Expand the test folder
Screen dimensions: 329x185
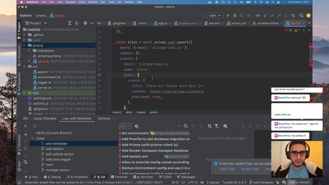click(24, 92)
